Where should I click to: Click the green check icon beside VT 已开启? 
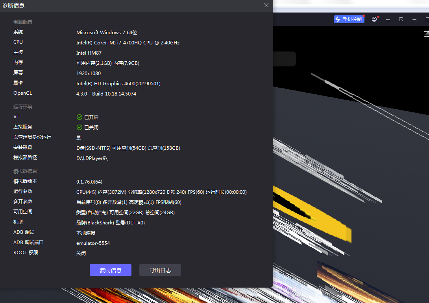80,117
